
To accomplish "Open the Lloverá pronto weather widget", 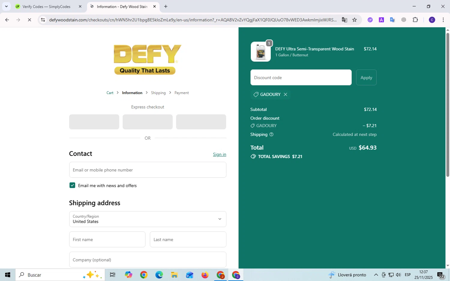I will tap(347, 275).
